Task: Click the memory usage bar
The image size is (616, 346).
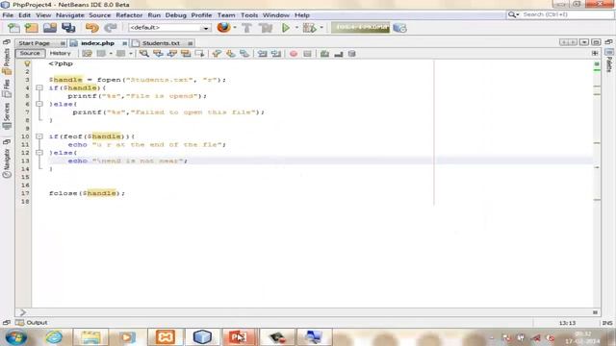Action: click(x=360, y=28)
